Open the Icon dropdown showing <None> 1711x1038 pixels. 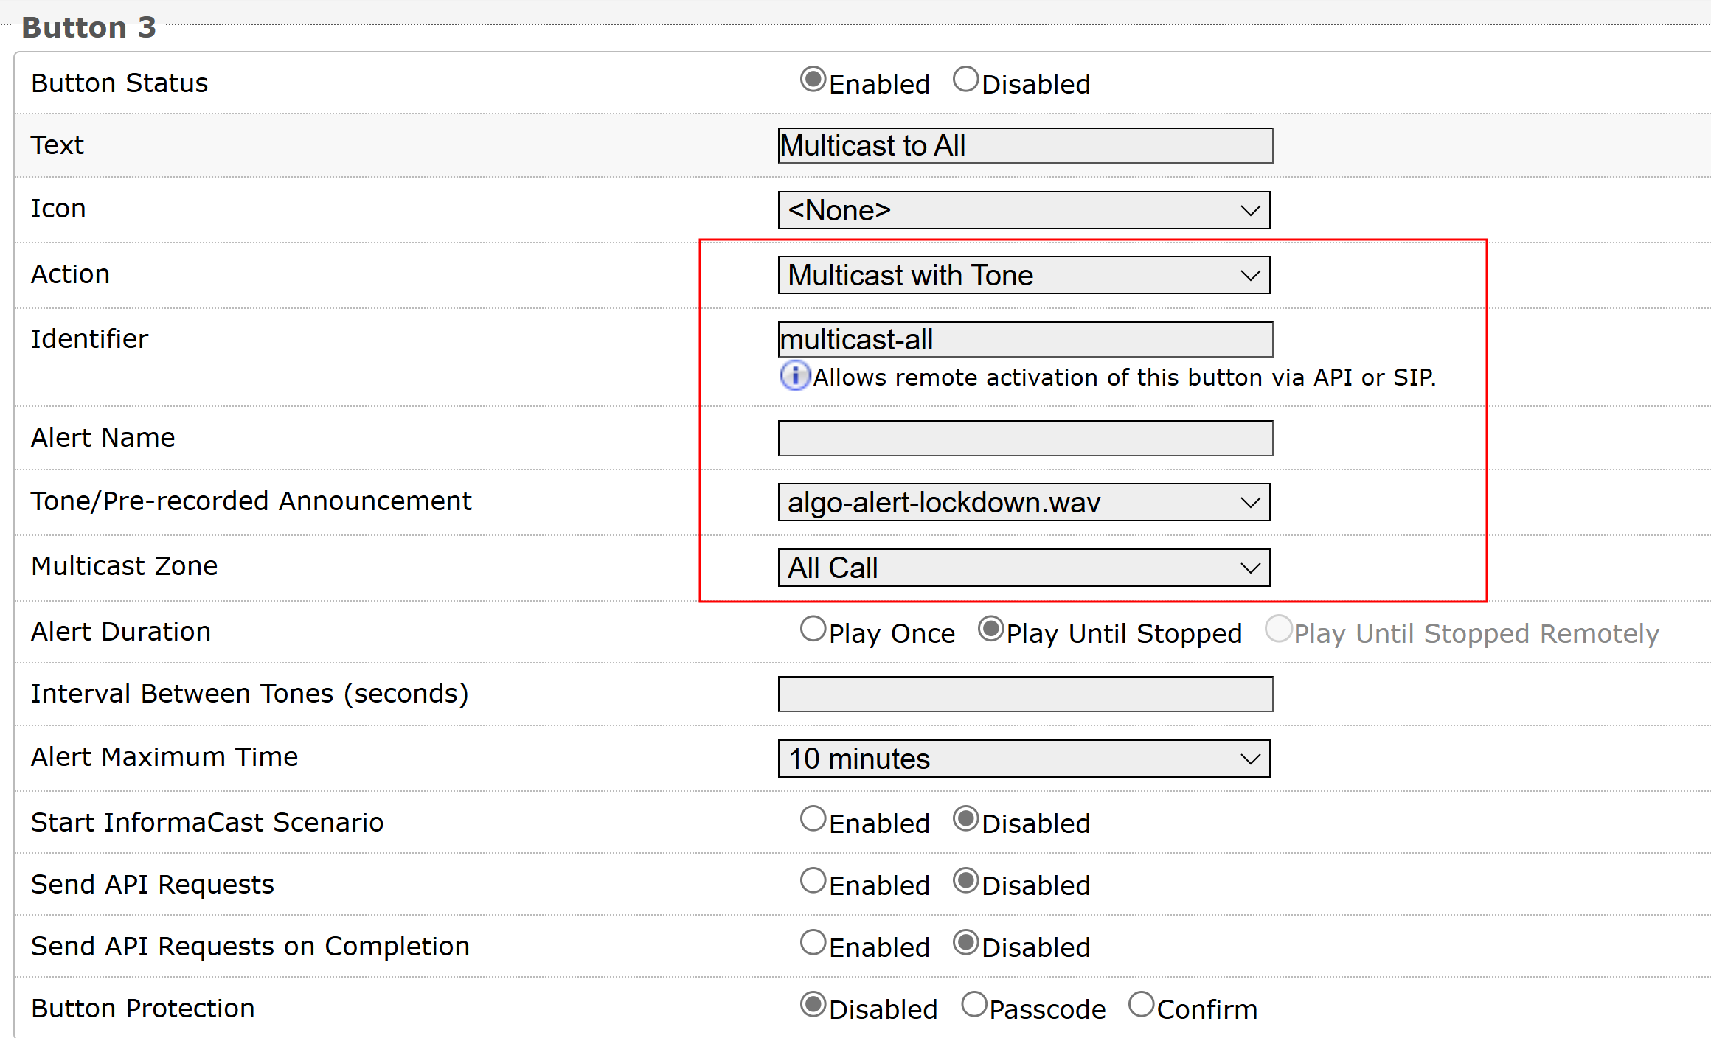[x=1024, y=210]
